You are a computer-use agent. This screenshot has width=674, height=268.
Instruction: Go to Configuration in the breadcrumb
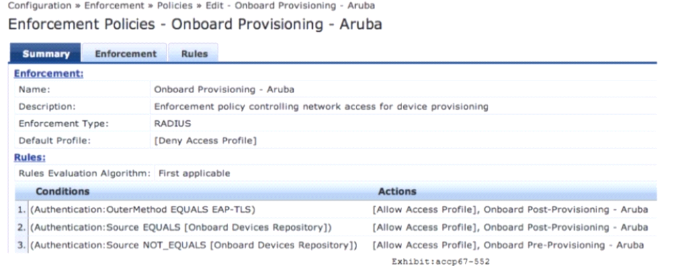(x=40, y=6)
